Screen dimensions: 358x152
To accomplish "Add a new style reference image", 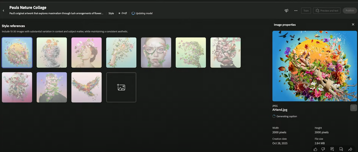I will pyautogui.click(x=121, y=87).
